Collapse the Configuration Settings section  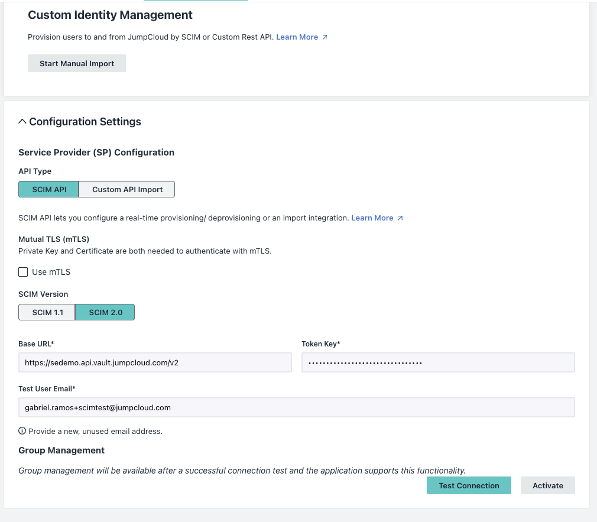(22, 121)
